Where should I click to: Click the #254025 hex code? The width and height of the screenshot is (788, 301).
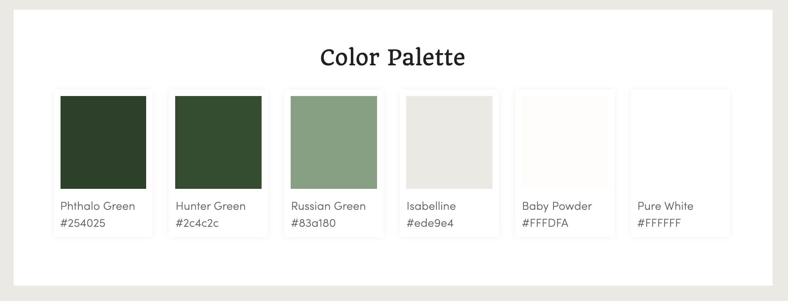(83, 223)
